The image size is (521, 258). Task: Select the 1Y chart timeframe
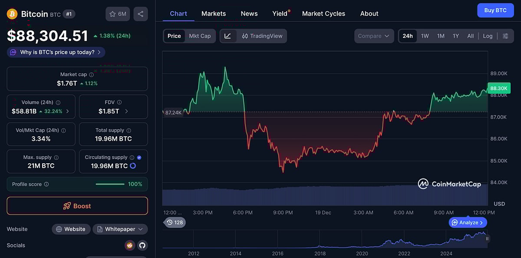[455, 36]
